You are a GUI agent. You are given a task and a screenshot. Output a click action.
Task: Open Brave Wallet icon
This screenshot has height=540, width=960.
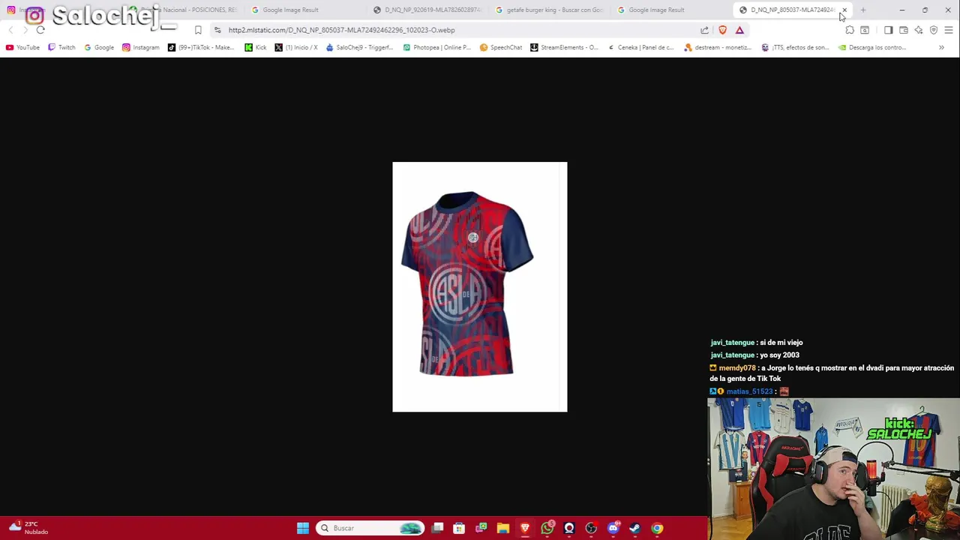click(x=904, y=30)
